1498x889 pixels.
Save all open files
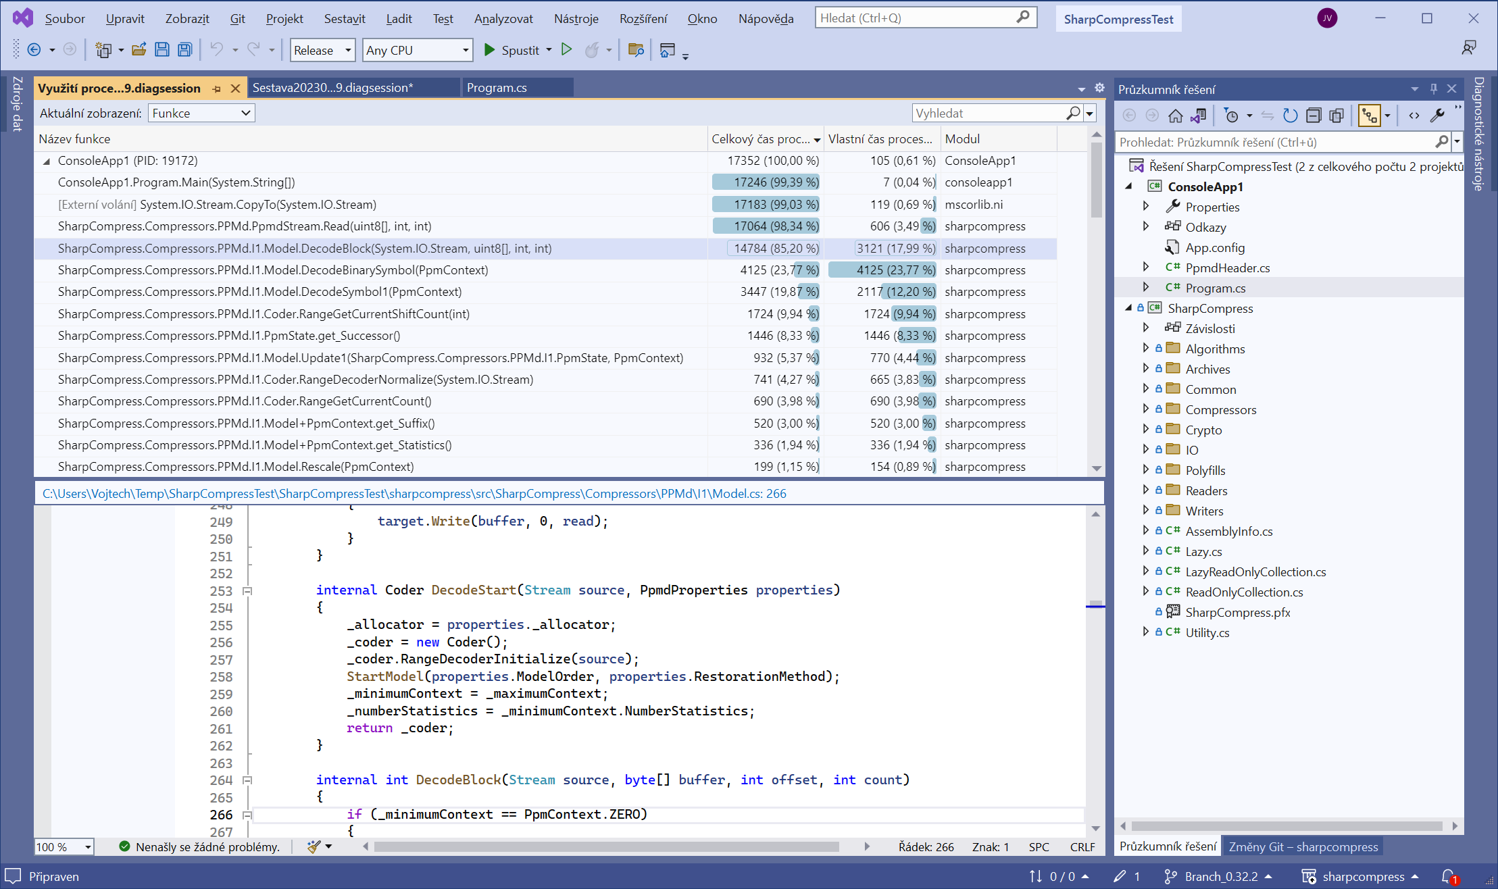(x=184, y=49)
